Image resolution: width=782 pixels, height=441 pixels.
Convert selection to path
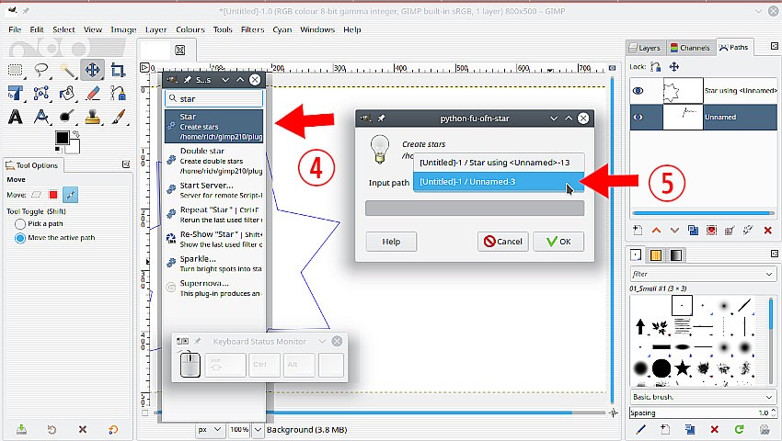(x=730, y=231)
